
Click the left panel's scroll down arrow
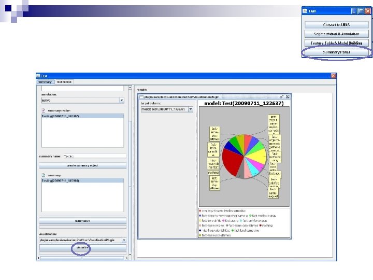click(130, 255)
